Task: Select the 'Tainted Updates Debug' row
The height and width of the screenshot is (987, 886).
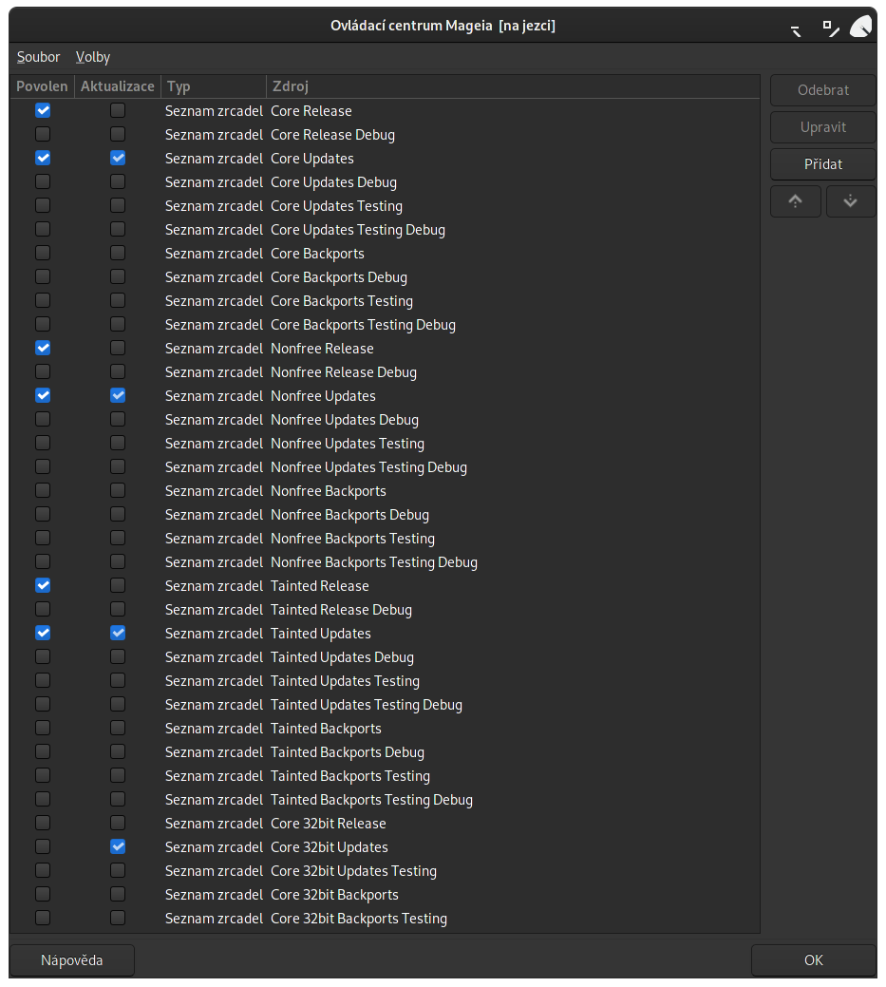Action: coord(386,657)
